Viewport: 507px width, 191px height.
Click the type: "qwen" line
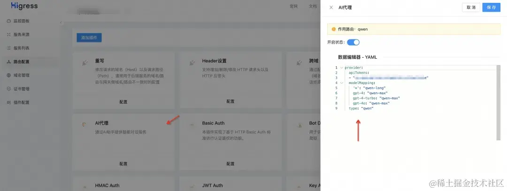click(361, 108)
